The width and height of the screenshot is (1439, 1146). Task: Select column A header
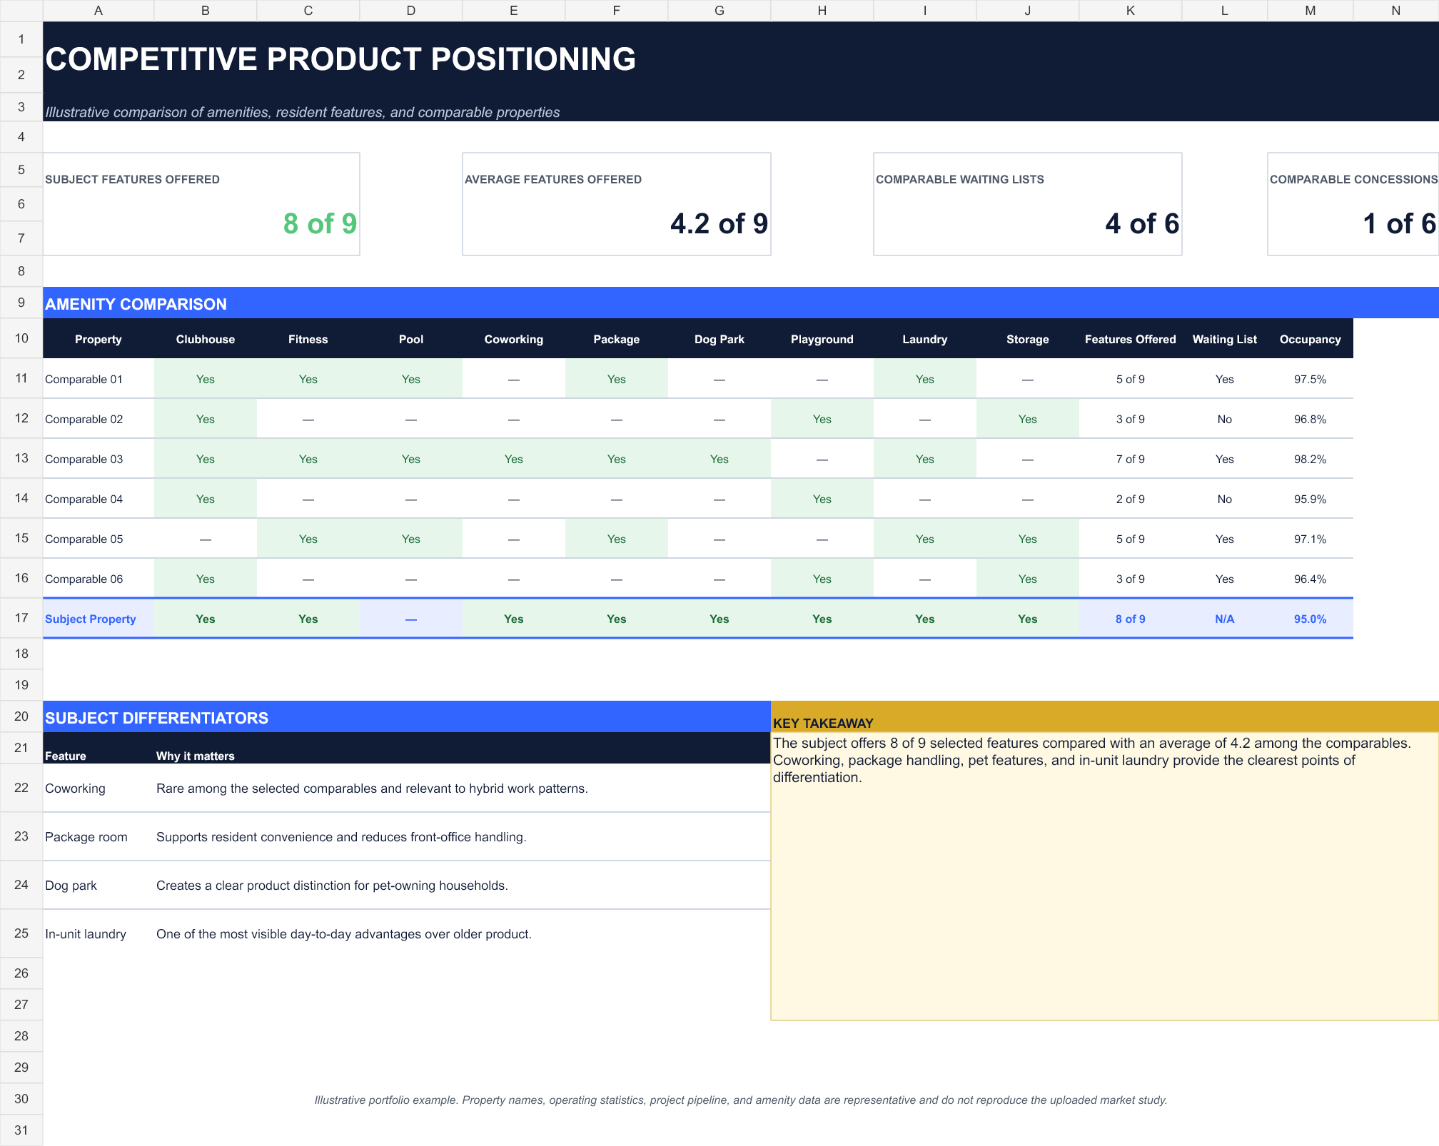99,11
